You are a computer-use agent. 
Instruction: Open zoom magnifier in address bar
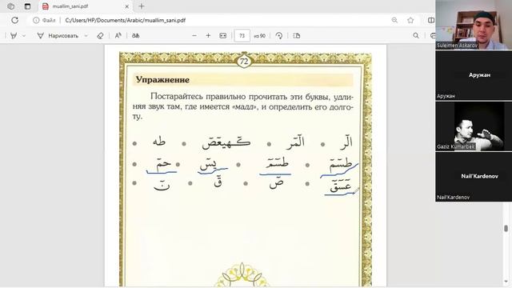394,20
